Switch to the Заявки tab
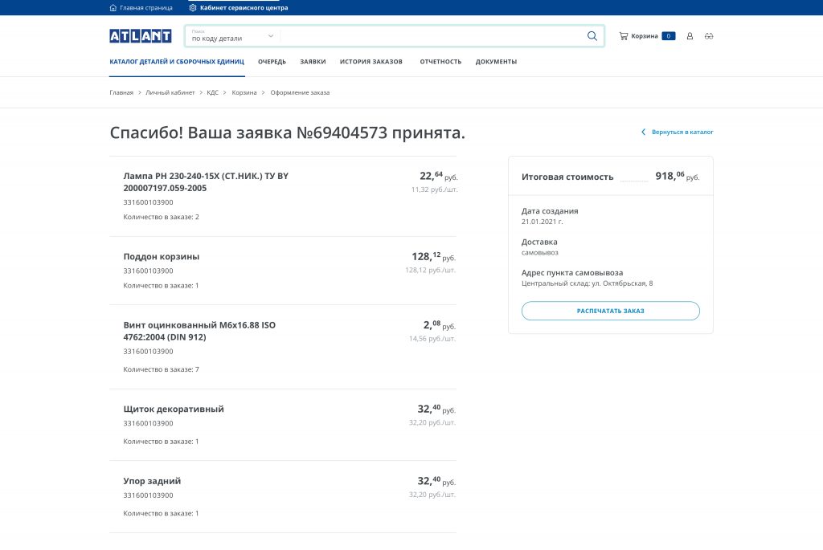Viewport: 823px width, 550px height. pyautogui.click(x=313, y=62)
